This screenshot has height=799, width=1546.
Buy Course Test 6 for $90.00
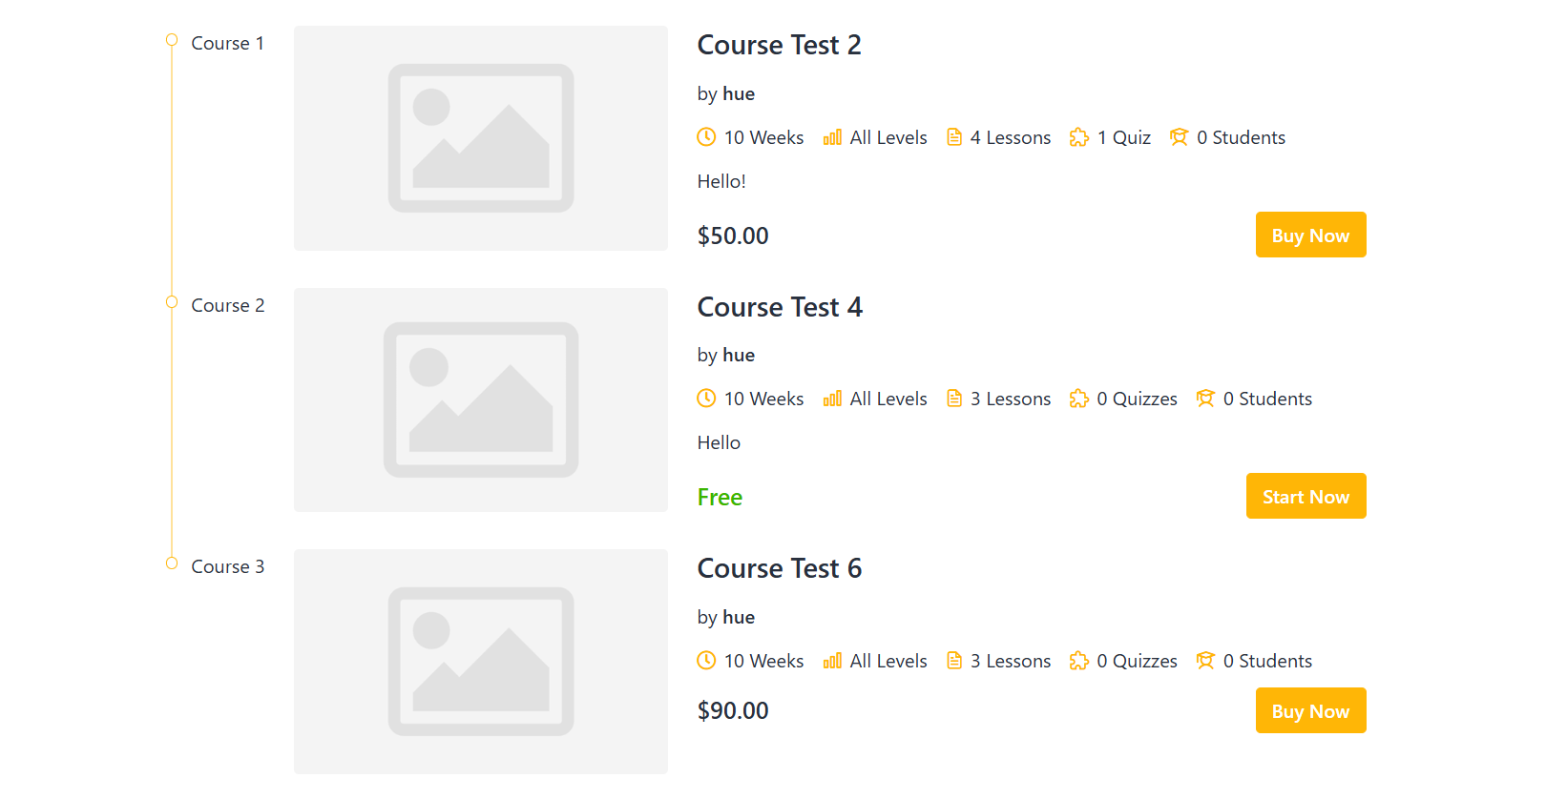click(x=1310, y=710)
